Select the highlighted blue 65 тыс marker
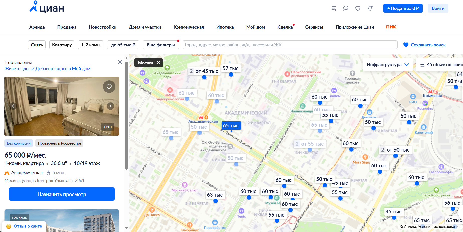 [231, 125]
